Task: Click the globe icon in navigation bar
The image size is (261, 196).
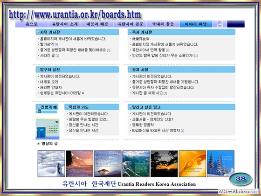Action: point(220,24)
